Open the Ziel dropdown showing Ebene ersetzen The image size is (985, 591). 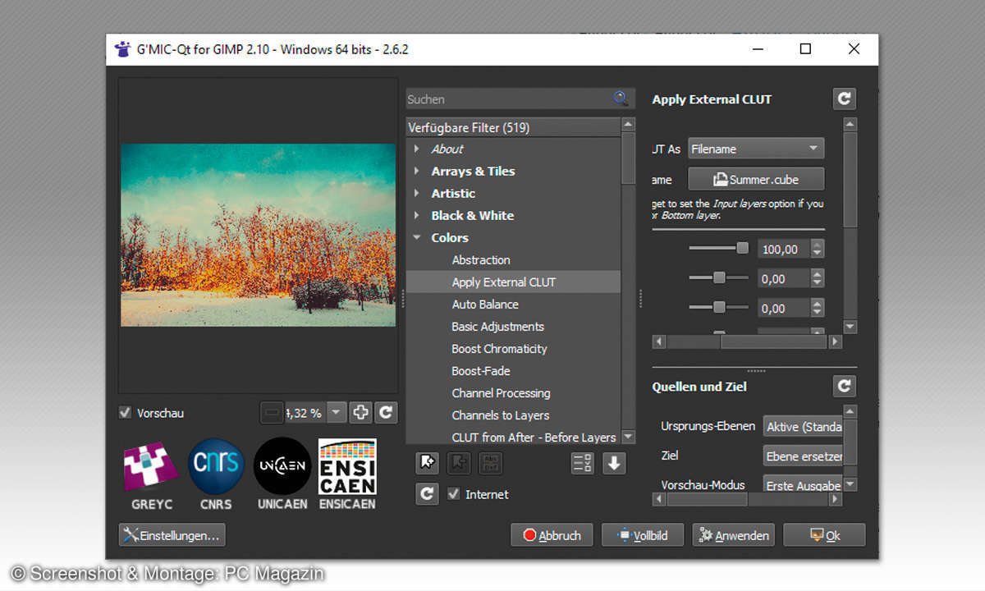(x=803, y=456)
